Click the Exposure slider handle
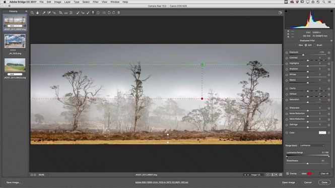The height and width of the screenshot is (188, 335). 303,55
